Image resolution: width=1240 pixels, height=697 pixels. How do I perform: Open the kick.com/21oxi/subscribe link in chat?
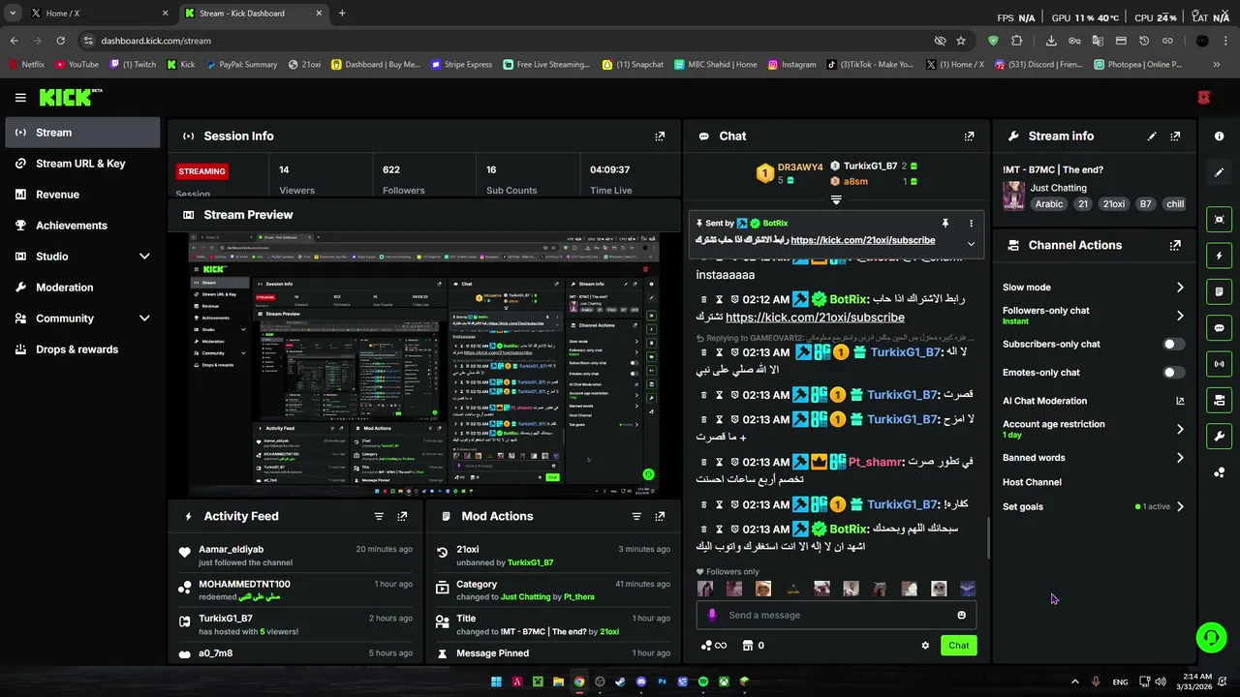point(815,318)
